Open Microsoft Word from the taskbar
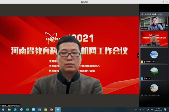The image size is (169, 112). click(x=39, y=110)
